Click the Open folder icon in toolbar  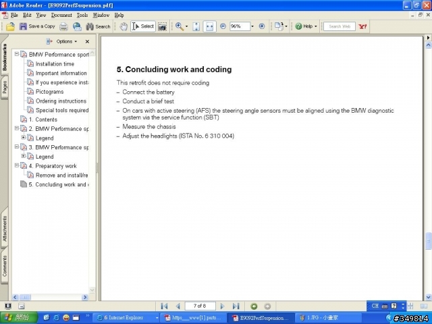click(10, 26)
